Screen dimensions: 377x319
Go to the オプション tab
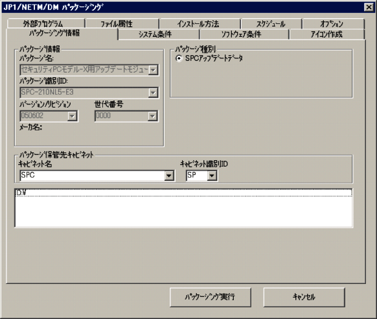coord(334,23)
